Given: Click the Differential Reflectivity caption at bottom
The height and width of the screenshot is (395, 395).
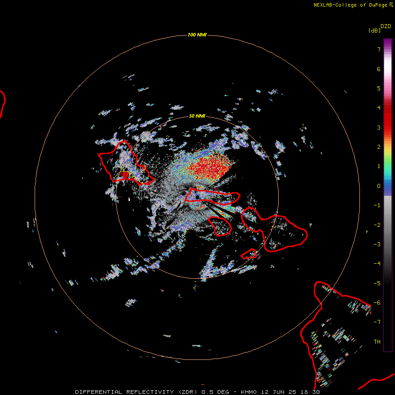Looking at the screenshot, I should (197, 392).
